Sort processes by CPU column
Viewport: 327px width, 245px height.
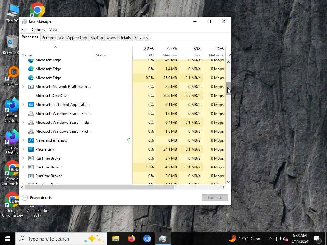click(x=144, y=52)
